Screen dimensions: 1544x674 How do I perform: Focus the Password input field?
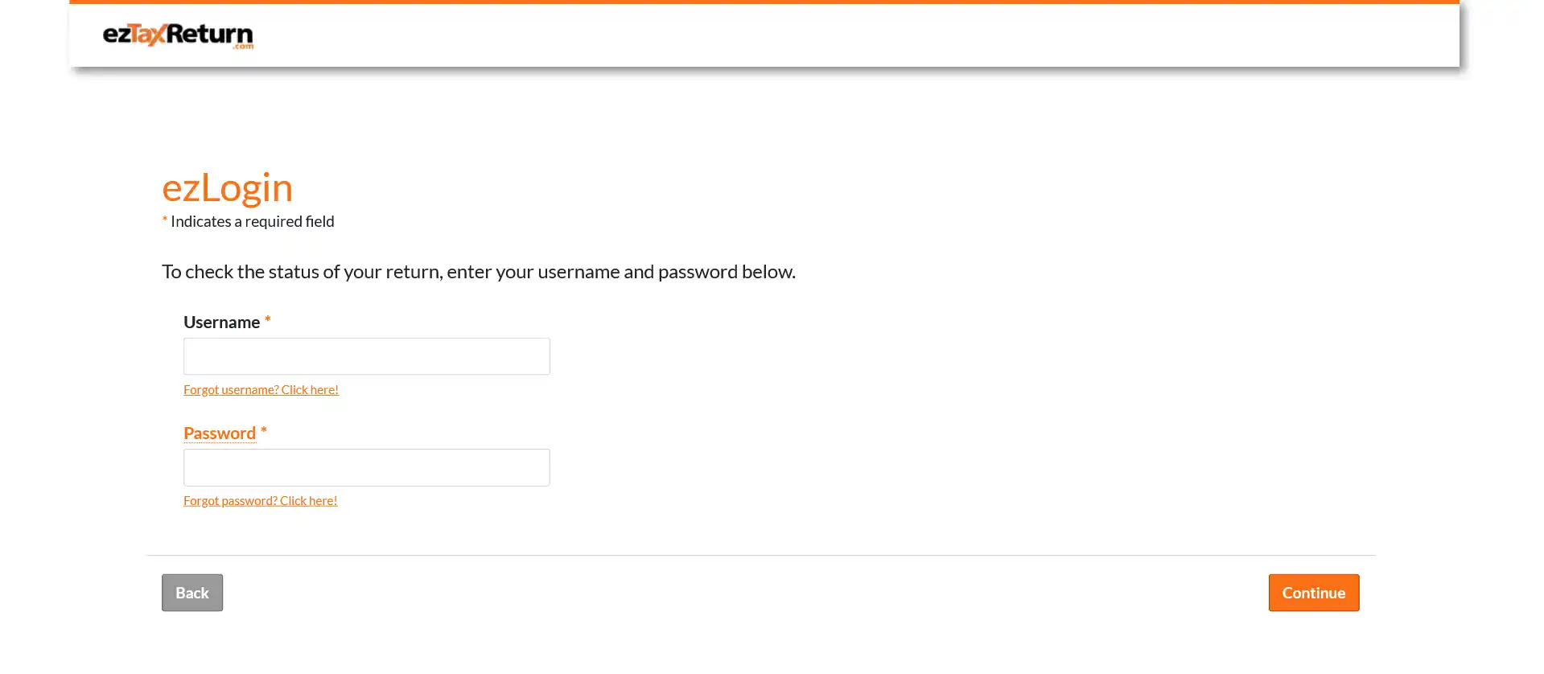click(366, 467)
